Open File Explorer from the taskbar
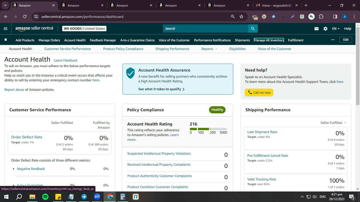 (x=32, y=197)
